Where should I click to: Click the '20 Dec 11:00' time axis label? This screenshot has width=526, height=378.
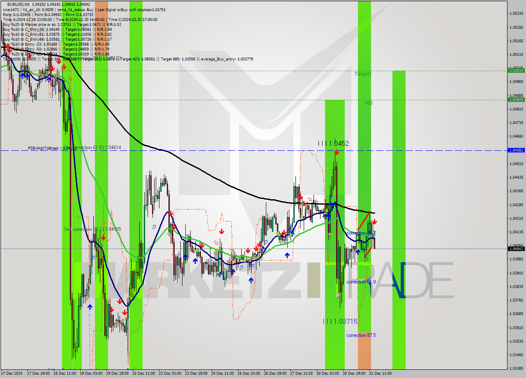tap(144, 373)
